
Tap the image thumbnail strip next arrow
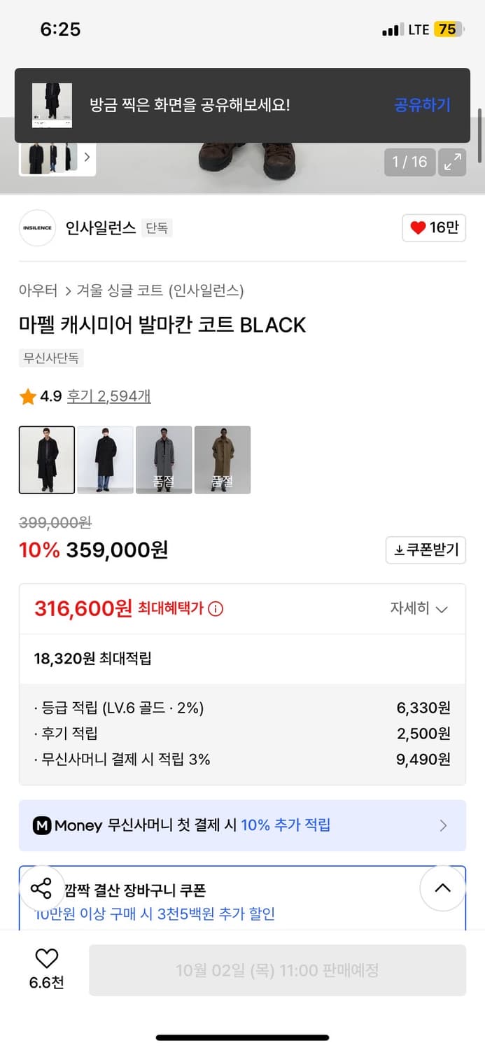click(87, 157)
